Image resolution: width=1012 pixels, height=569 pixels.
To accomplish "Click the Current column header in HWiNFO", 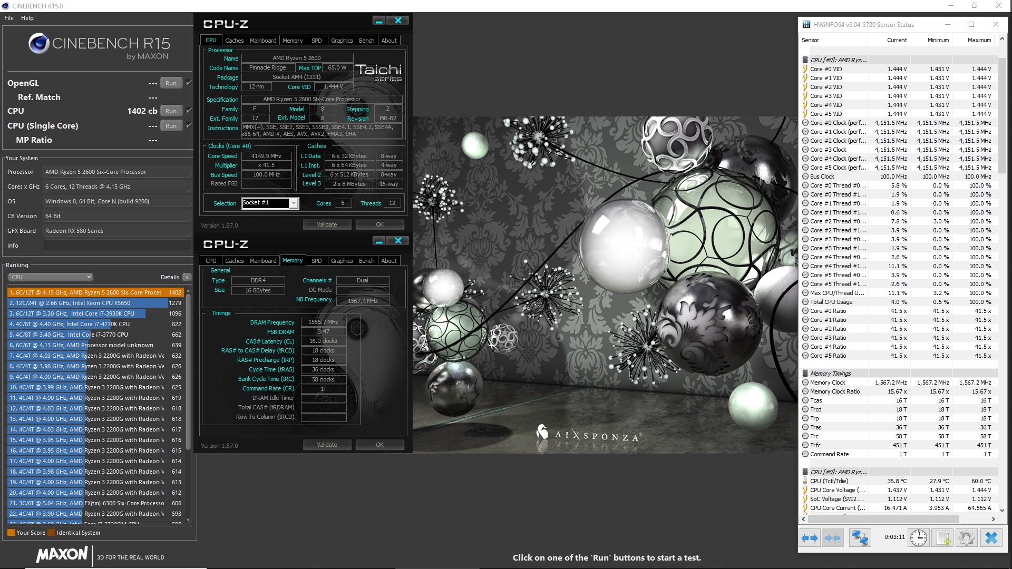I will (x=889, y=40).
